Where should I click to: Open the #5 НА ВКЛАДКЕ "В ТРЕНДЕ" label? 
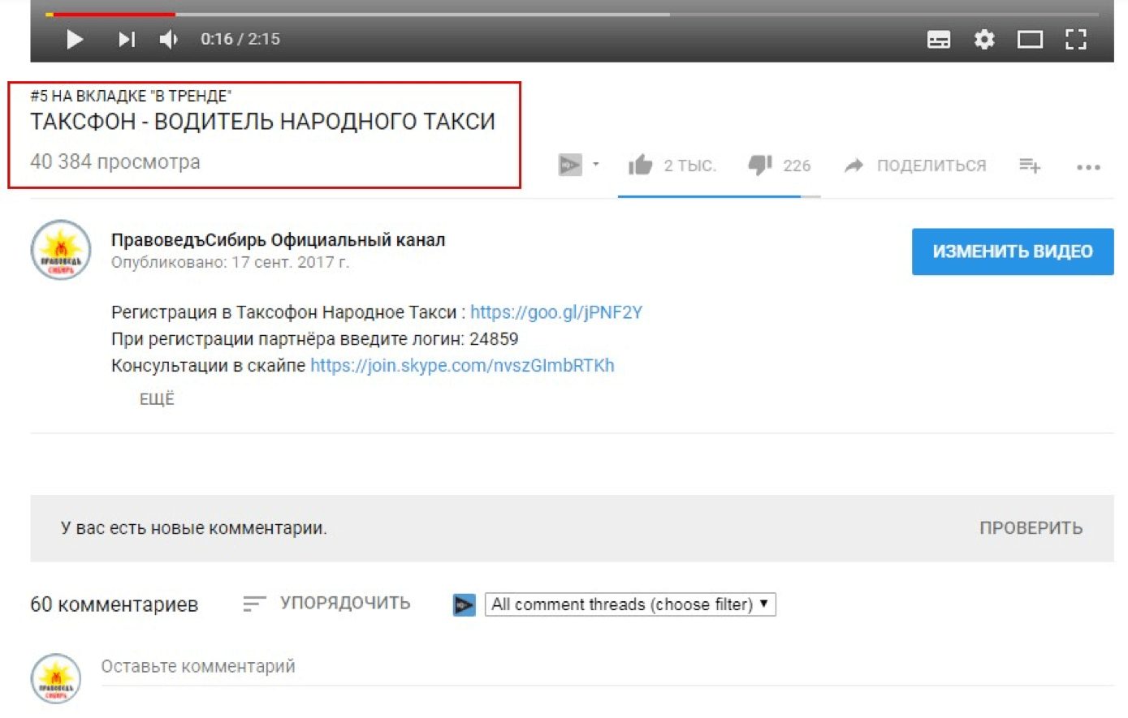click(x=131, y=96)
